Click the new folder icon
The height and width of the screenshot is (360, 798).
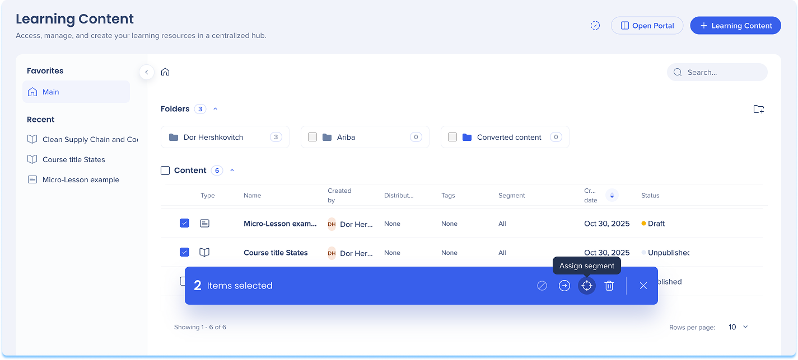[x=758, y=109]
